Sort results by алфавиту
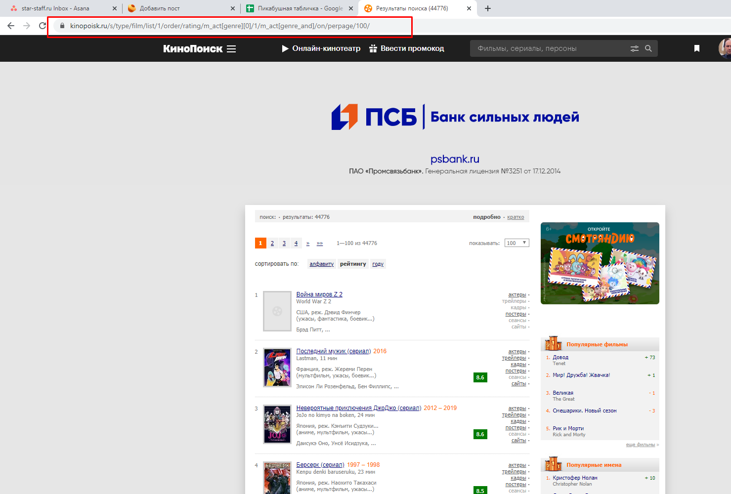 pos(322,264)
